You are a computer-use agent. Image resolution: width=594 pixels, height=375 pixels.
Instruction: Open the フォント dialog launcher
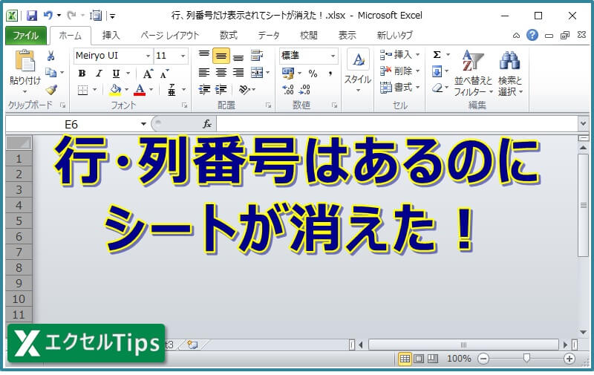[x=184, y=105]
